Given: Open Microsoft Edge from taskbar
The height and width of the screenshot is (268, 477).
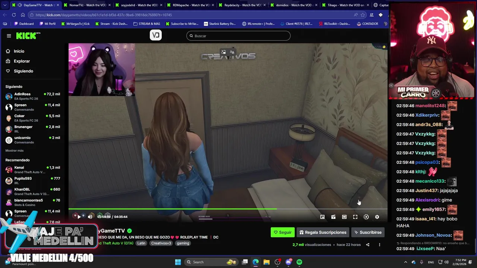Looking at the screenshot, I should pyautogui.click(x=256, y=262).
